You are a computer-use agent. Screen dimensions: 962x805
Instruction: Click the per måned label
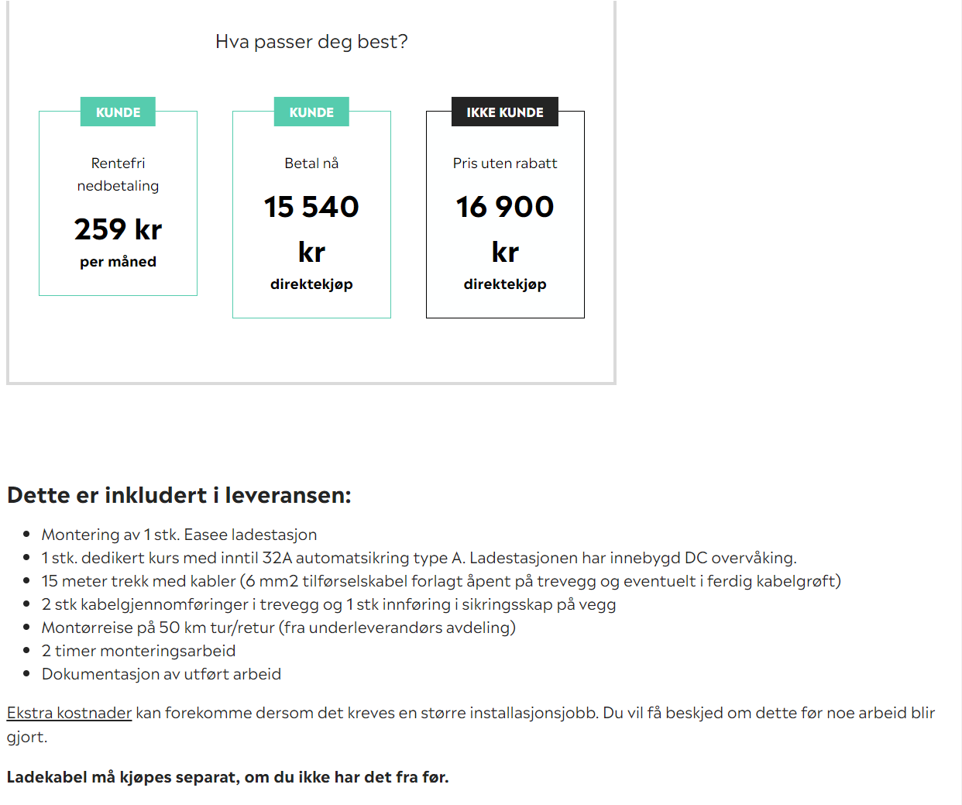[x=118, y=262]
